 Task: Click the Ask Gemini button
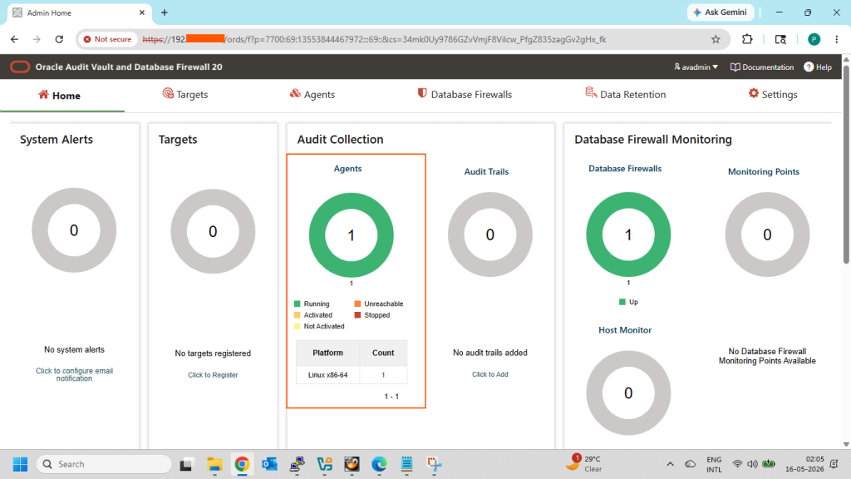pos(721,12)
